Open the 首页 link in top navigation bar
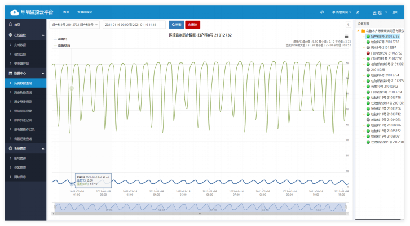This screenshot has width=410, height=226. [x=66, y=12]
